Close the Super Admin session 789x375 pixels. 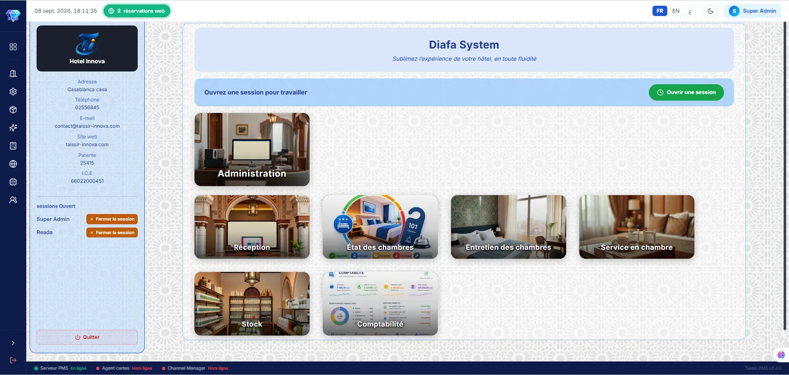point(112,219)
